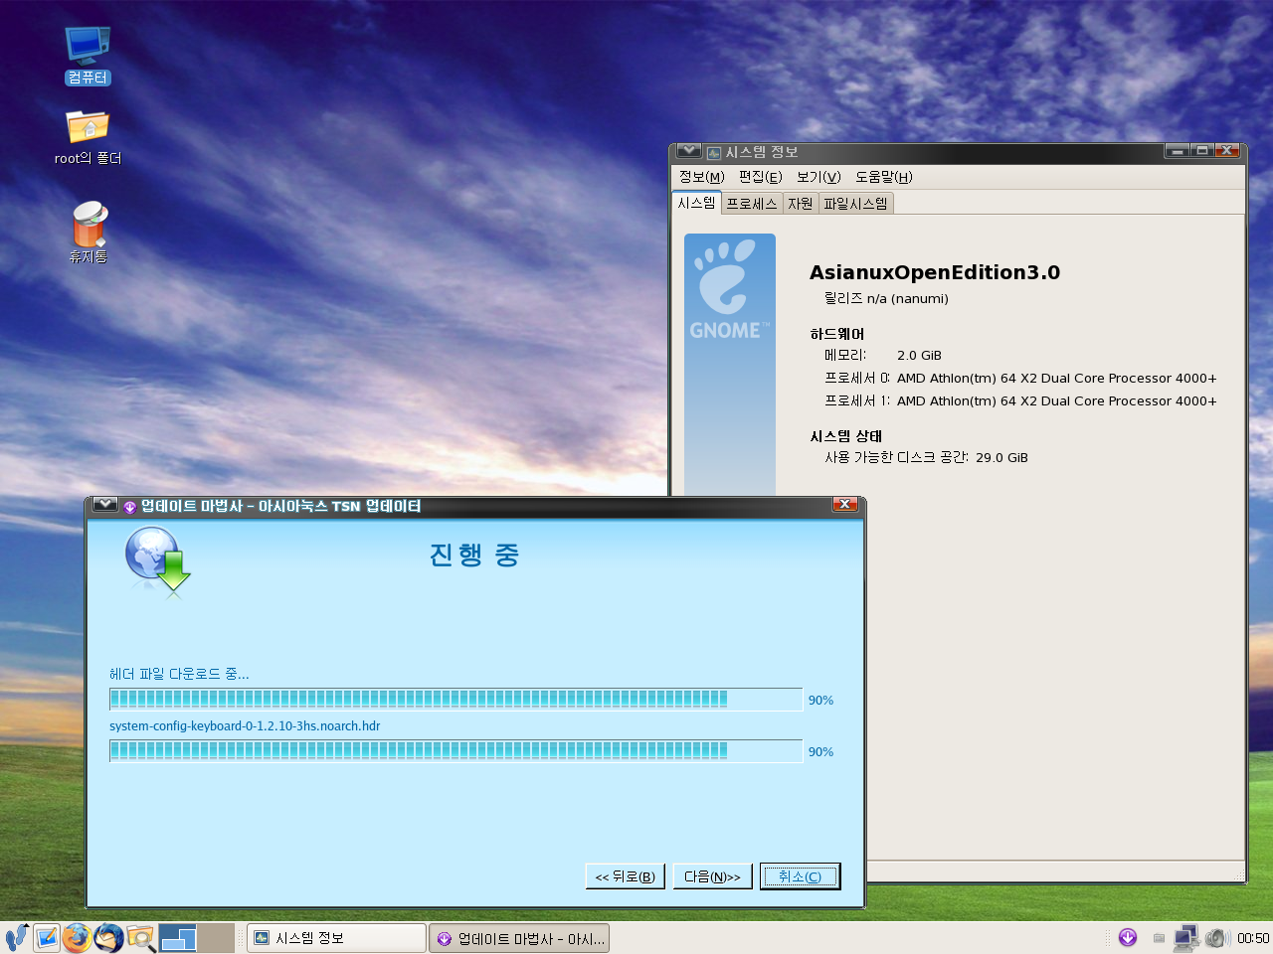This screenshot has width=1273, height=954.
Task: Switch to the second empty workspace
Action: 216,937
